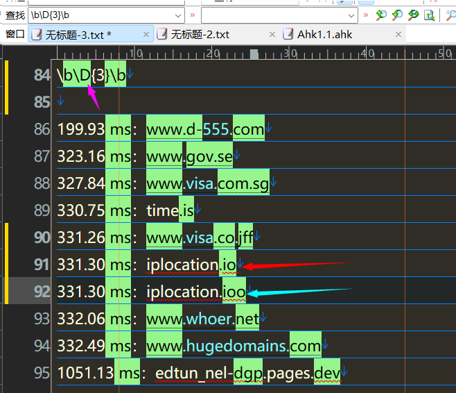Click the iplocation.io text on line 91
The width and height of the screenshot is (456, 393).
pos(191,265)
